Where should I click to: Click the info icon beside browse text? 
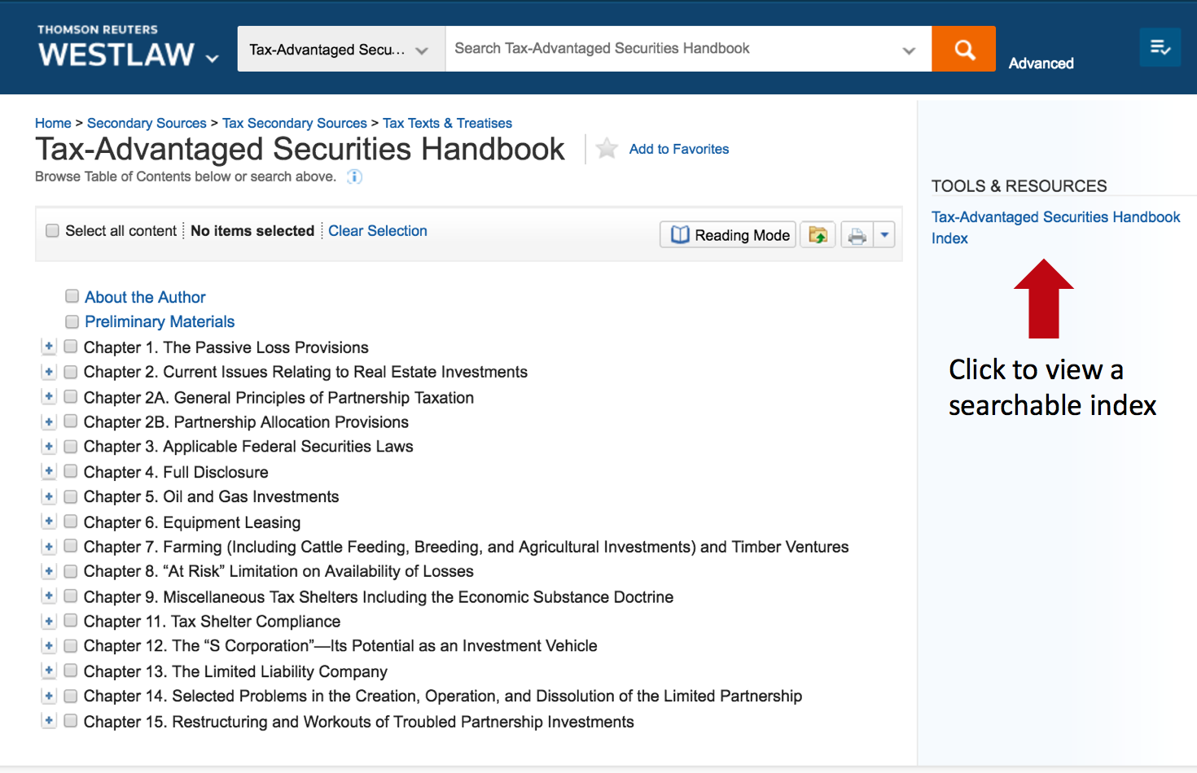354,177
